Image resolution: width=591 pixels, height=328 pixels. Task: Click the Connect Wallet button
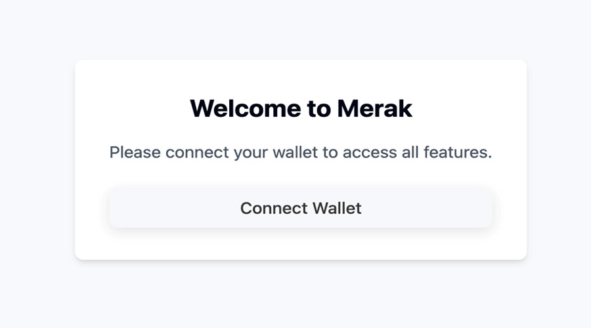[x=301, y=208]
